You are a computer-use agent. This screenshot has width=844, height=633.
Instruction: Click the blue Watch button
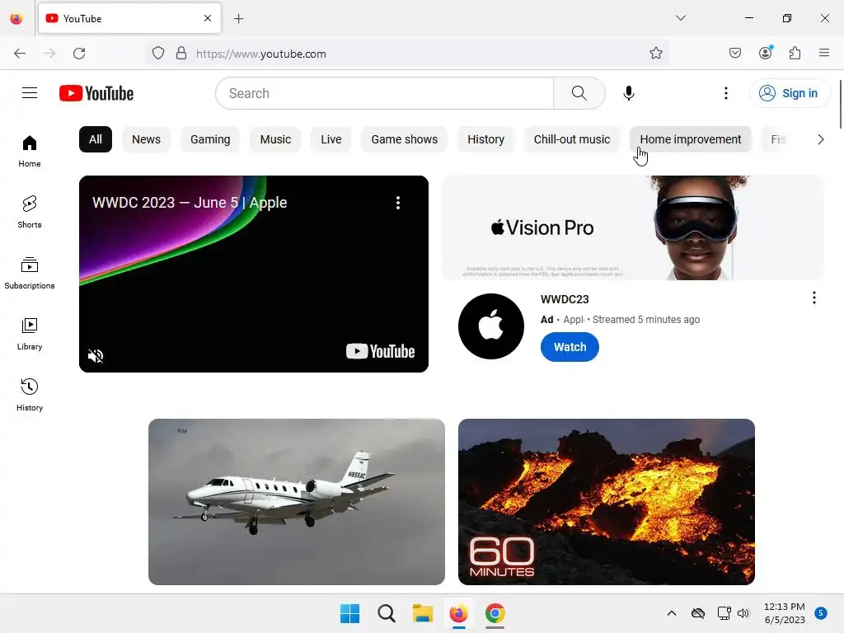570,347
